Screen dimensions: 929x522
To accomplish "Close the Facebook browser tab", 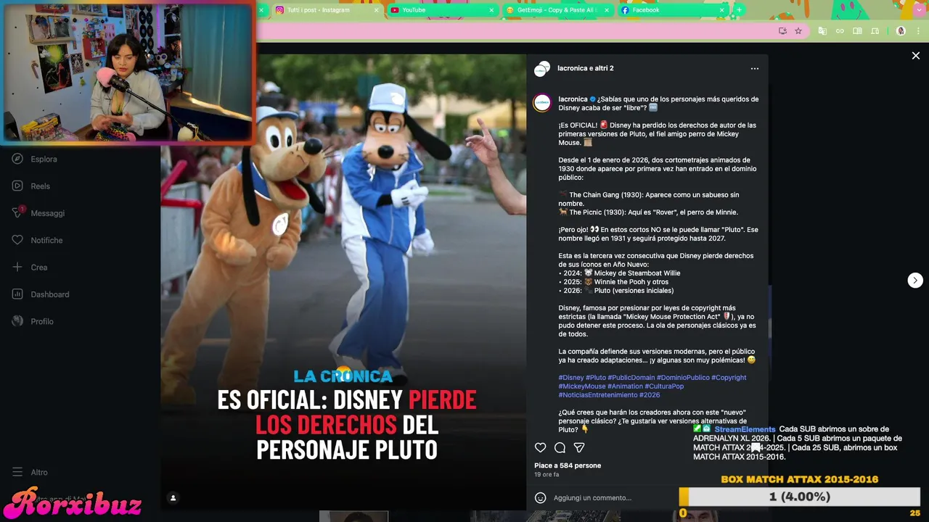I will pos(721,10).
